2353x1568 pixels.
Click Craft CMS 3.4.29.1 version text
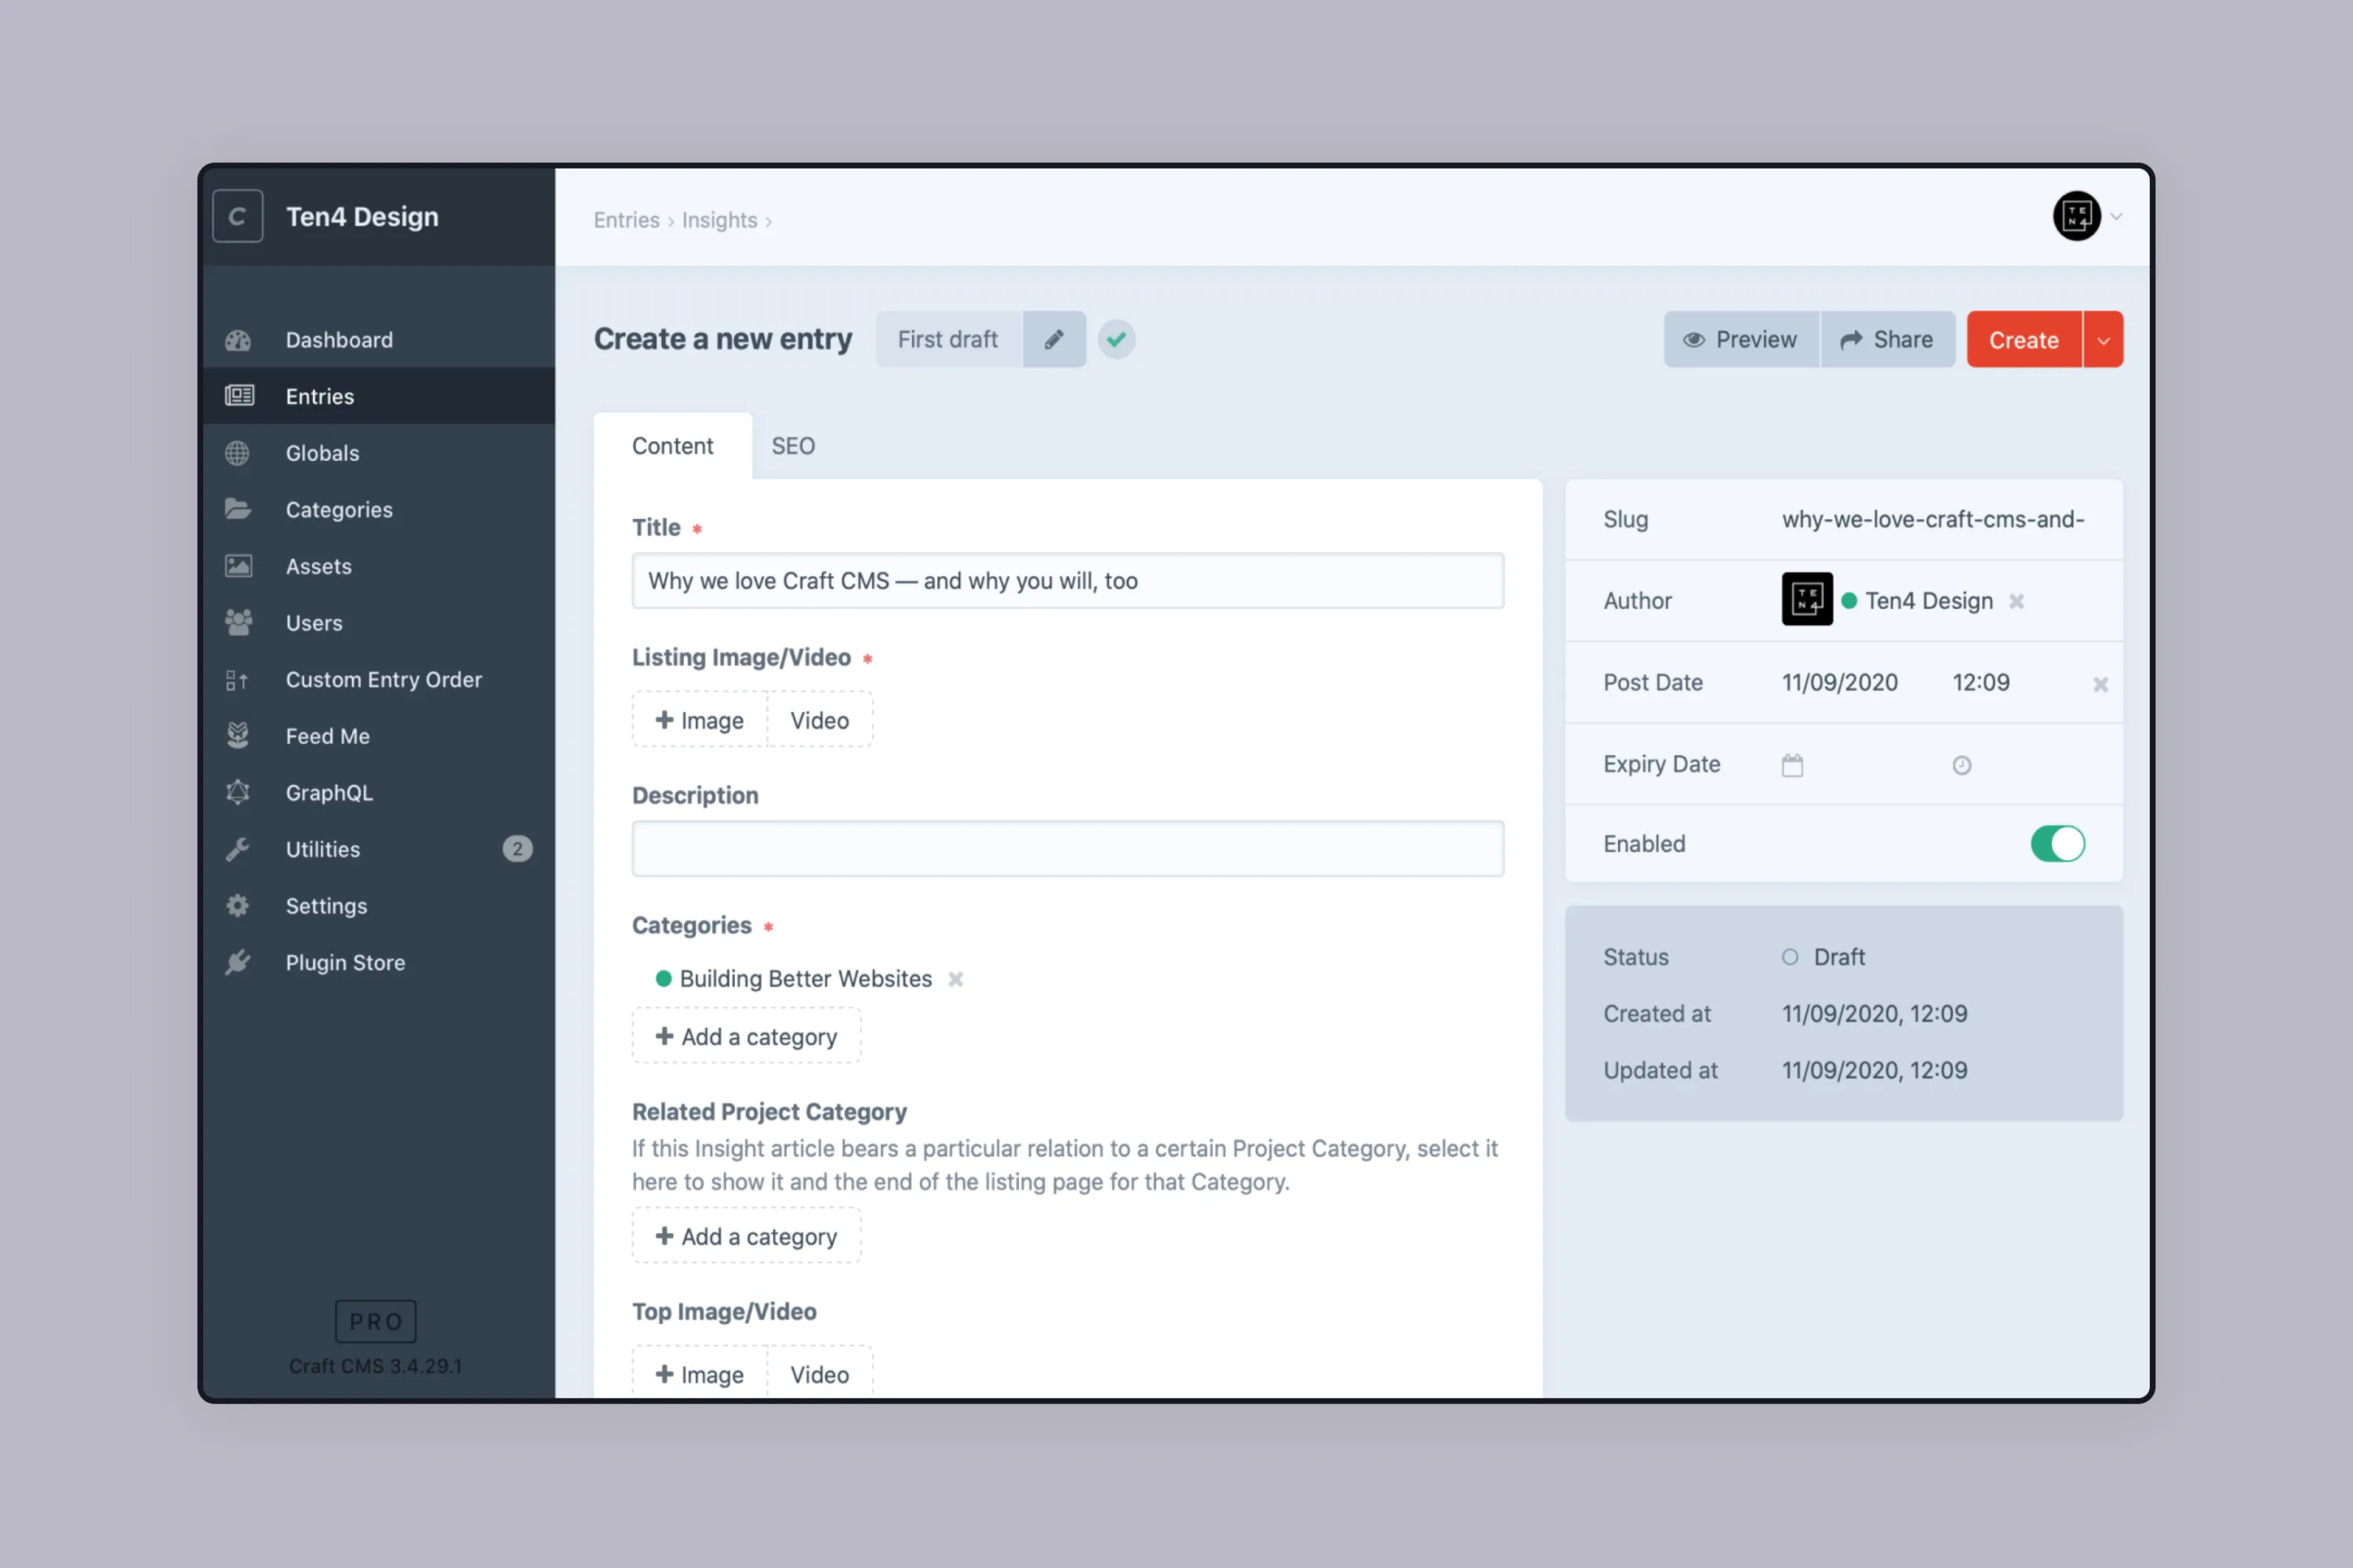point(375,1366)
